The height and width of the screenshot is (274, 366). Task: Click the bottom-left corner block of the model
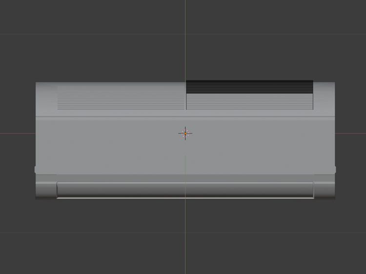pos(46,187)
